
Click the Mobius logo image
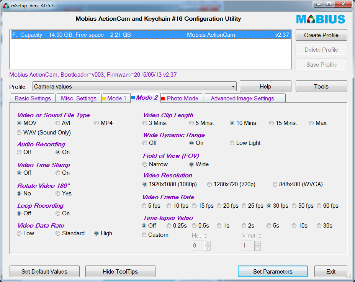321,19
